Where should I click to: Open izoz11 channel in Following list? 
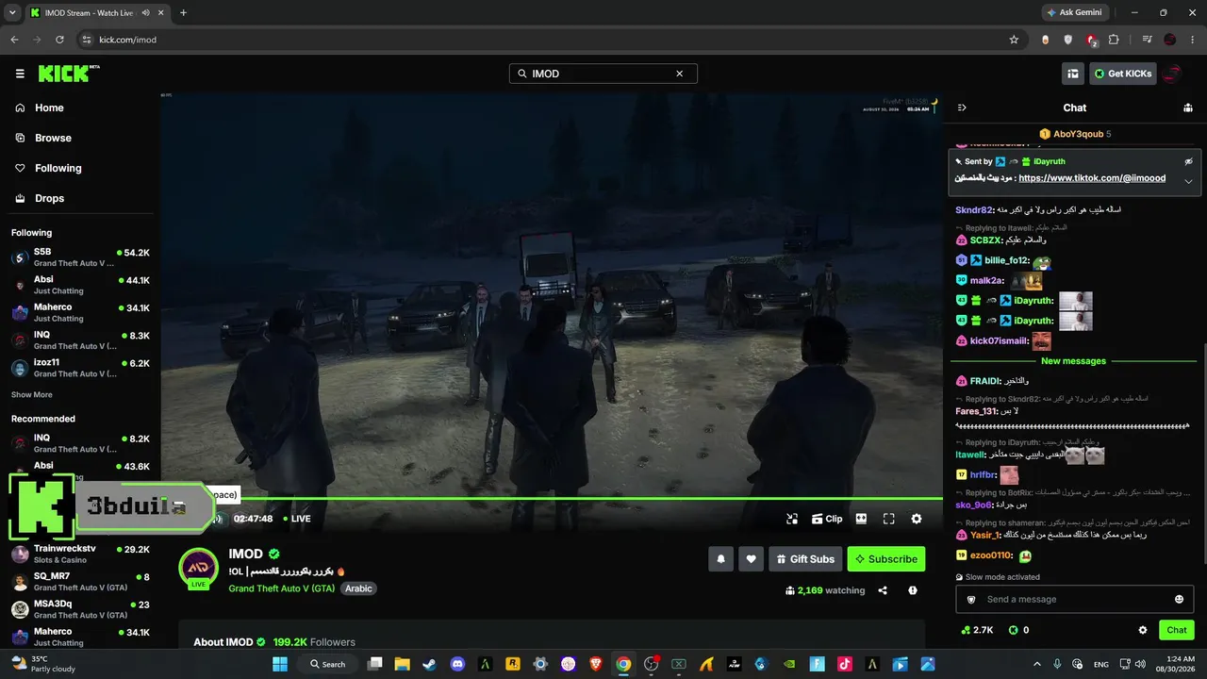click(80, 368)
